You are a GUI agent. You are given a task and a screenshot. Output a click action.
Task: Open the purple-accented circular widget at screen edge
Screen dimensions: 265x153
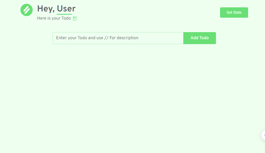pos(263,135)
